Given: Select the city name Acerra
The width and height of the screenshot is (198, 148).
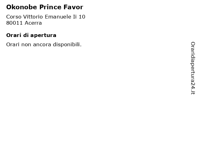Looking at the screenshot, I should click(33, 23).
